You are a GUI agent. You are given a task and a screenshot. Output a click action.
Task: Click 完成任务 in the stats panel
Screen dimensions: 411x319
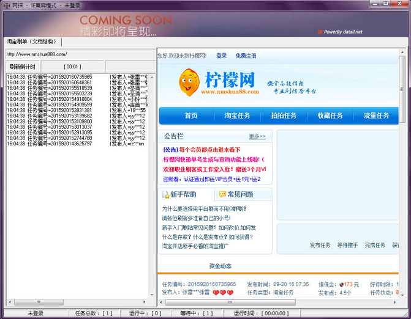click(x=375, y=245)
